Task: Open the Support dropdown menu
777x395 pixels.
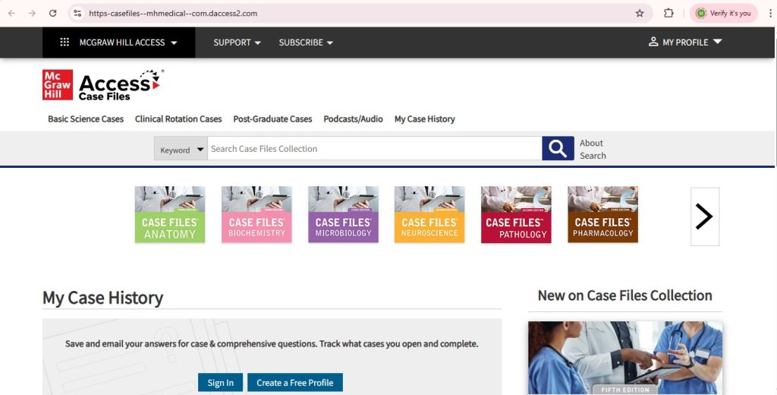Action: pyautogui.click(x=237, y=43)
